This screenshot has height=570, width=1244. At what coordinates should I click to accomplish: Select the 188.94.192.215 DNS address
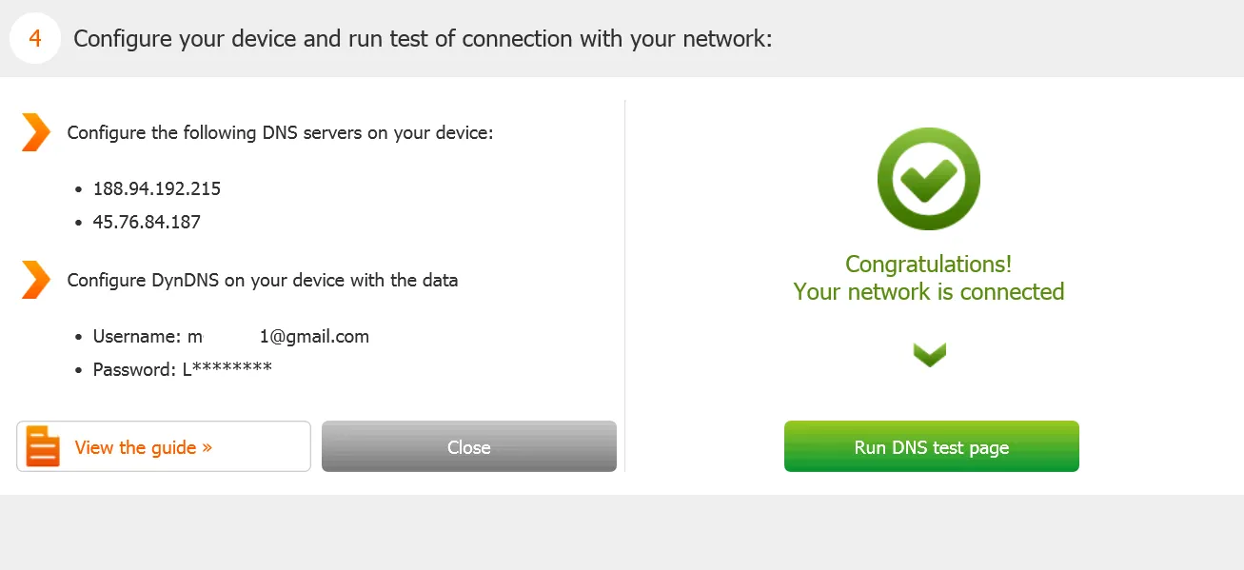coord(157,188)
